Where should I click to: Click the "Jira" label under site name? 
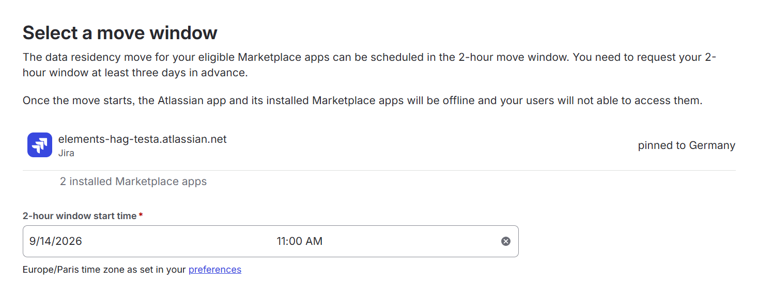66,153
